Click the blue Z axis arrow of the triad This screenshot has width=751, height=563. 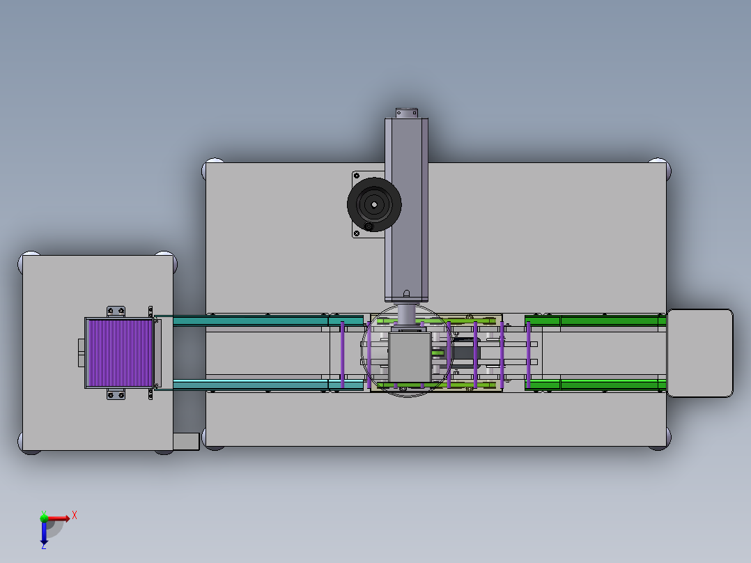(x=44, y=532)
